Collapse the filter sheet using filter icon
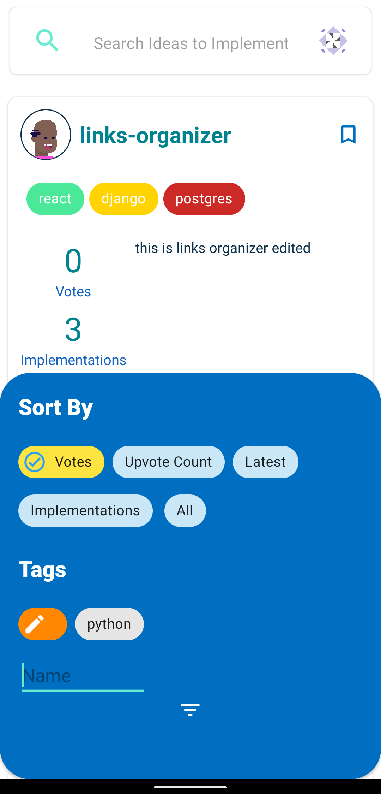This screenshot has height=794, width=381. (x=190, y=710)
